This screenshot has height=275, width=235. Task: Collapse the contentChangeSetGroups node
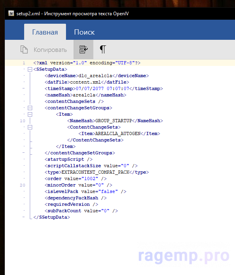(30, 108)
